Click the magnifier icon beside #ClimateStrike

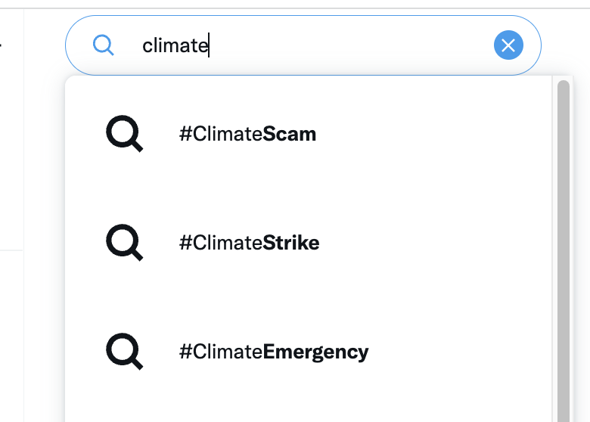tap(124, 244)
